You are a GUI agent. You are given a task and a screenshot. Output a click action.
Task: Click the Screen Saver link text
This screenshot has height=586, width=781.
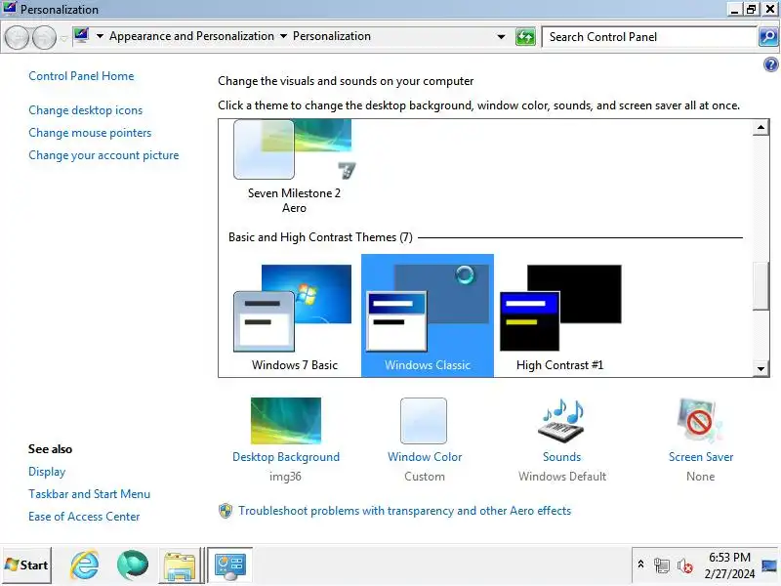(701, 457)
